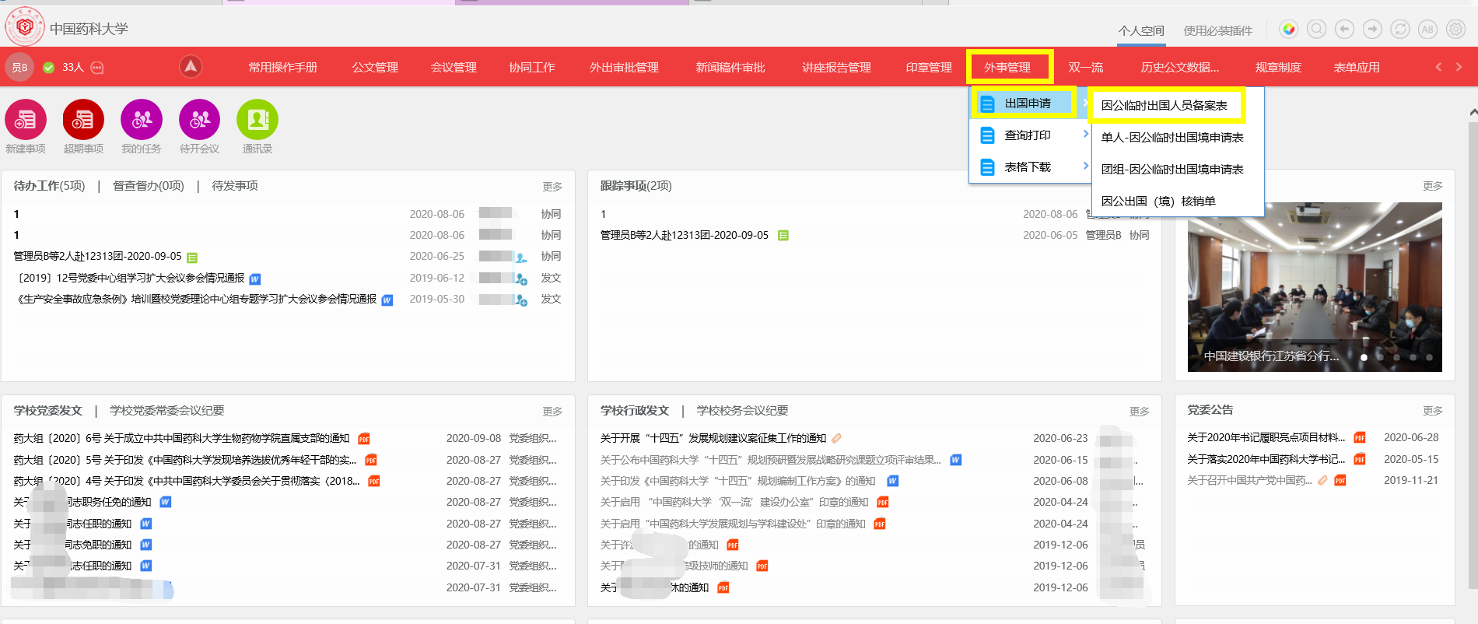Open 我的任务 (my tasks) icon

tap(142, 120)
